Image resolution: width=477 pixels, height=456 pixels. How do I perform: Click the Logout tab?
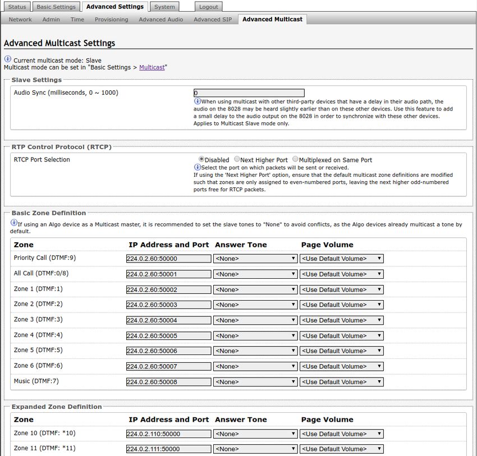pos(208,7)
